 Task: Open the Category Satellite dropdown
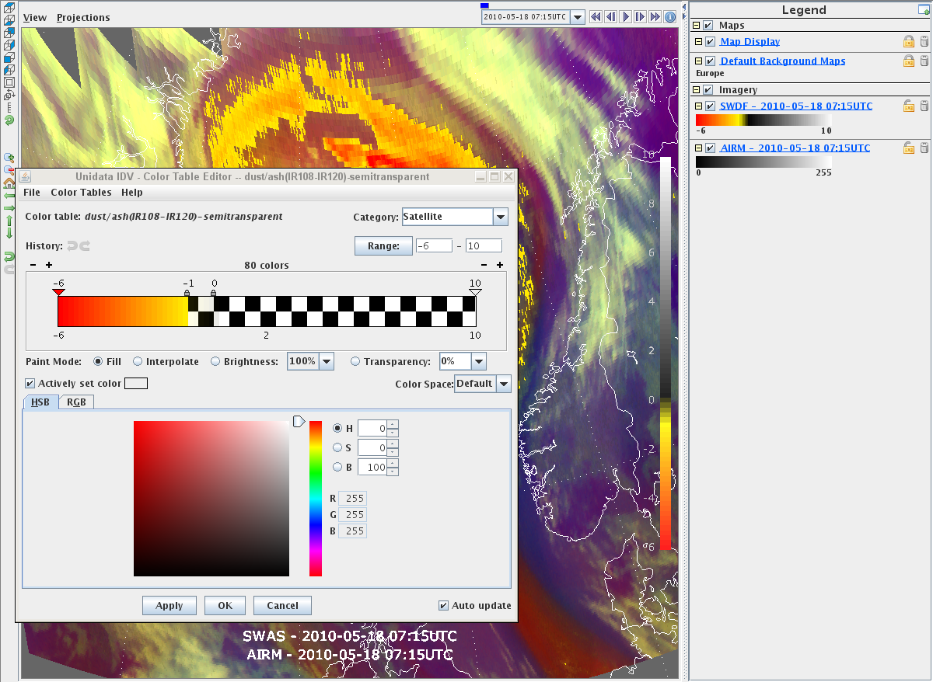tap(501, 217)
